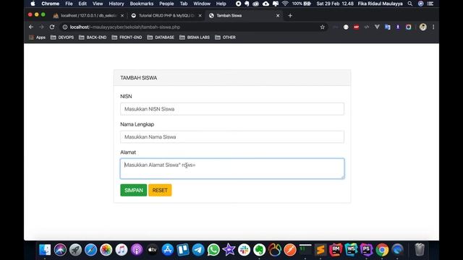Click the Vue devtools extension icon

pos(377,27)
